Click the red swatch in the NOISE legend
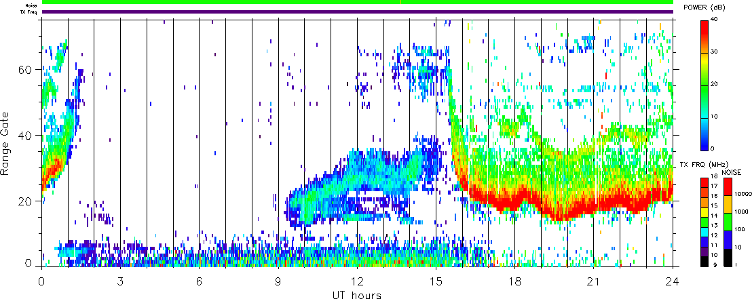752x299 pixels. pyautogui.click(x=728, y=187)
